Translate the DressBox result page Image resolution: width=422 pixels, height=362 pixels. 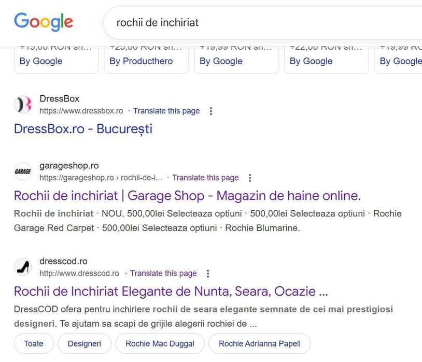click(x=166, y=111)
